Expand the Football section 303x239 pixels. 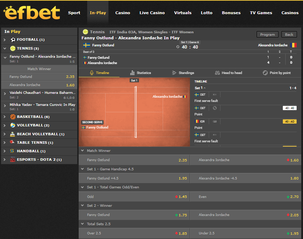pos(5,40)
